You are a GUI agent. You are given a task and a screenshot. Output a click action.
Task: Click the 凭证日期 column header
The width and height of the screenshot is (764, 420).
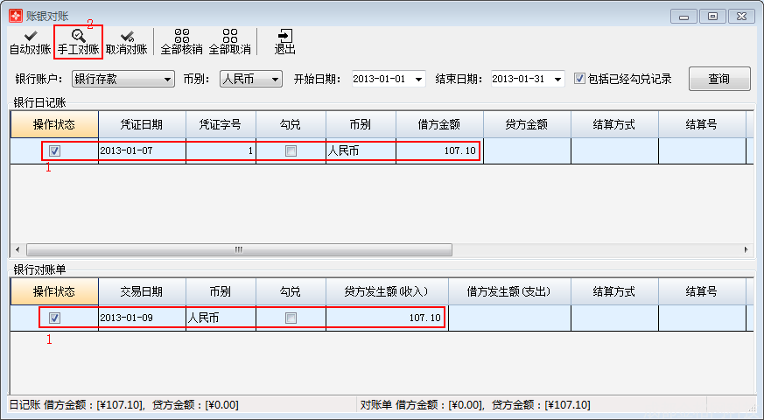tap(142, 125)
